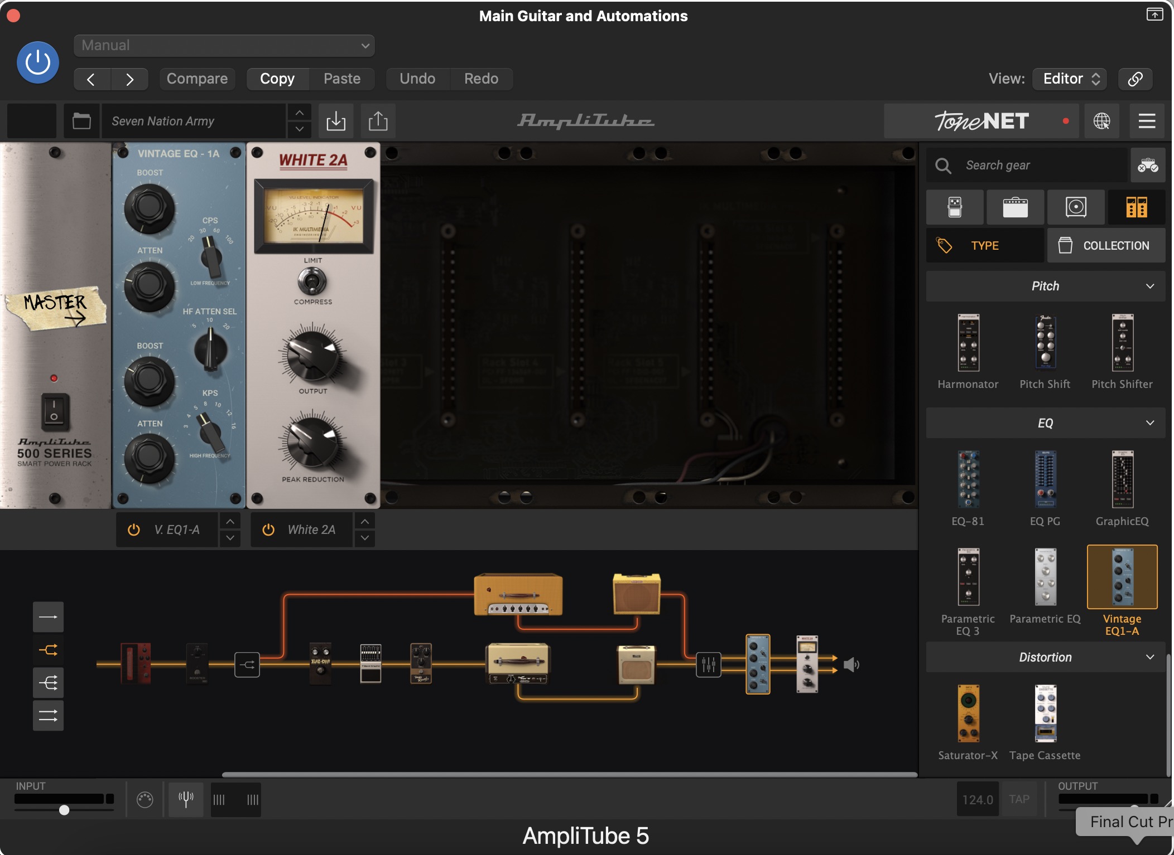Collapse the Pitch gear section
The width and height of the screenshot is (1174, 855).
point(1046,286)
